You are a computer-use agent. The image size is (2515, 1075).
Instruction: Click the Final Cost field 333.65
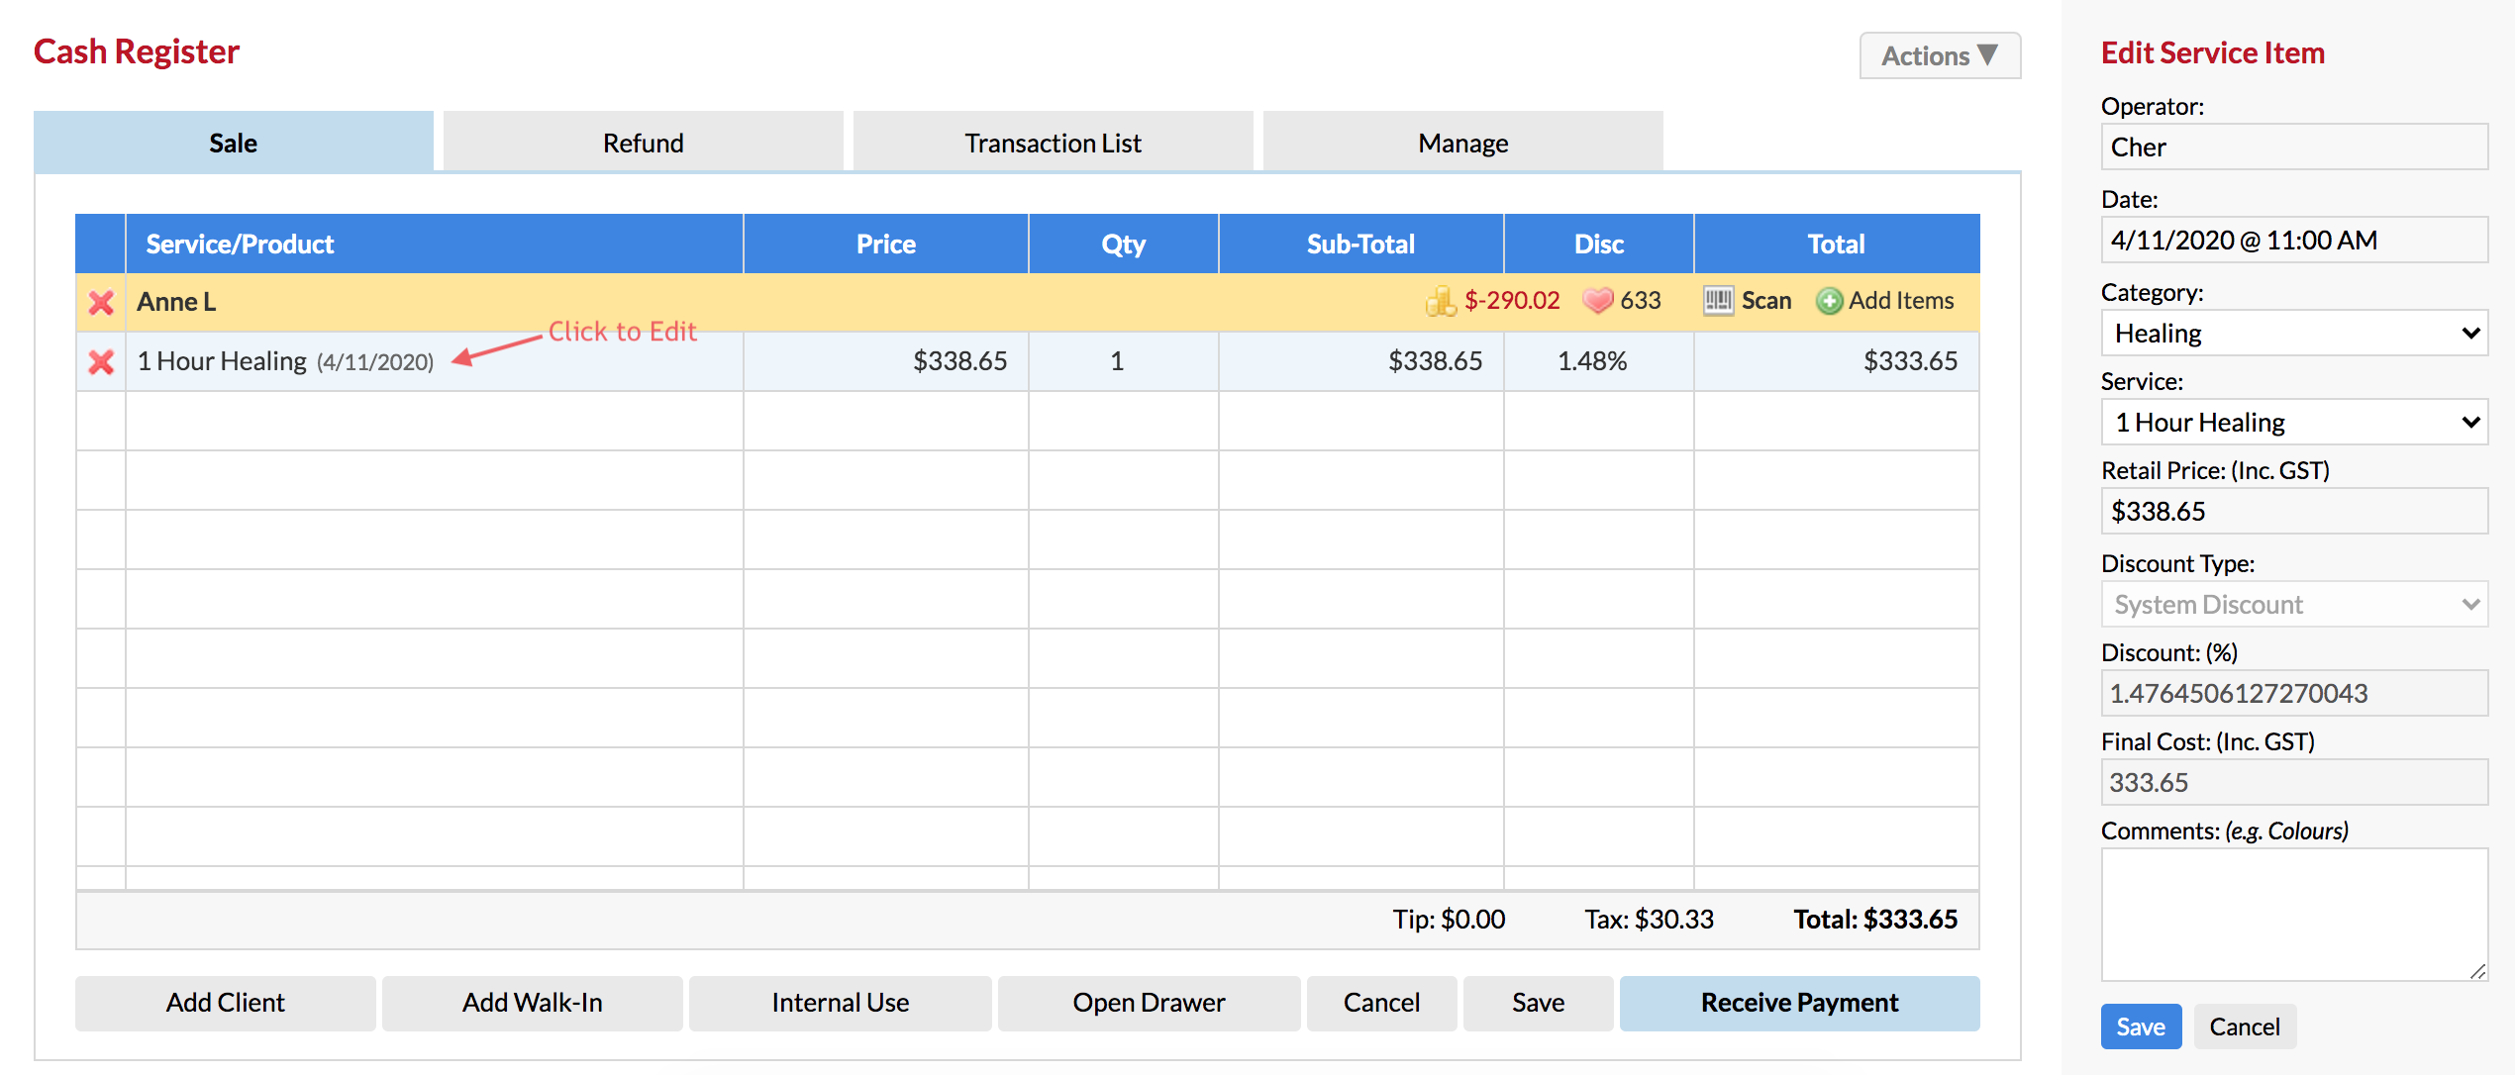tap(2294, 783)
